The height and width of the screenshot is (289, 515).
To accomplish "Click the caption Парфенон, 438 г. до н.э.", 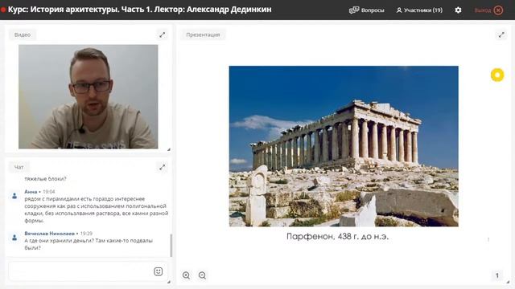I will [x=338, y=236].
